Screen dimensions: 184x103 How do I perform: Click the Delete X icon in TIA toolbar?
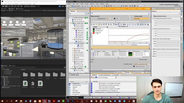92,6
